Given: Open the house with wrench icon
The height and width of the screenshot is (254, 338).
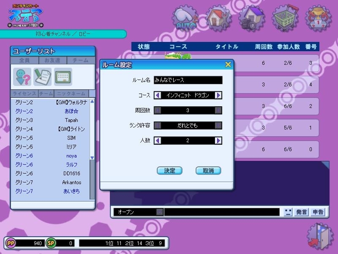Looking at the screenshot, I should pyautogui.click(x=218, y=18).
